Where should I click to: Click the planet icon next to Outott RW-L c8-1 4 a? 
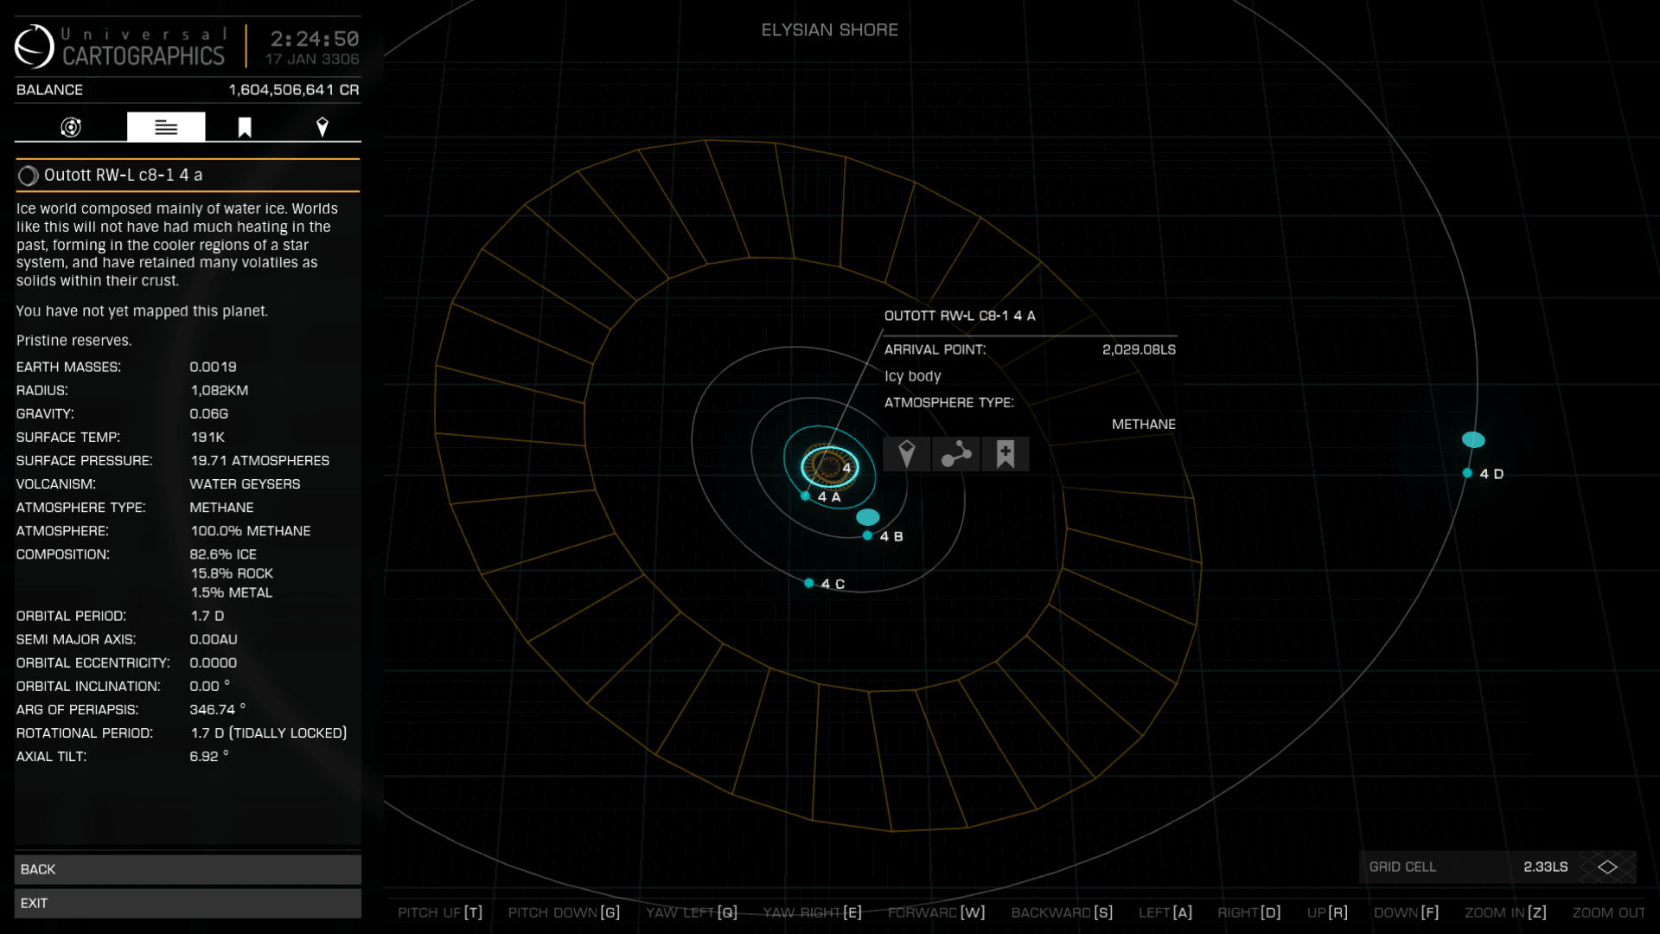pyautogui.click(x=28, y=176)
